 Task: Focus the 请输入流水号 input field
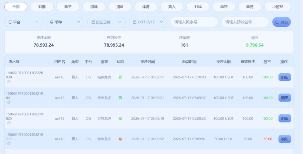(x=194, y=22)
